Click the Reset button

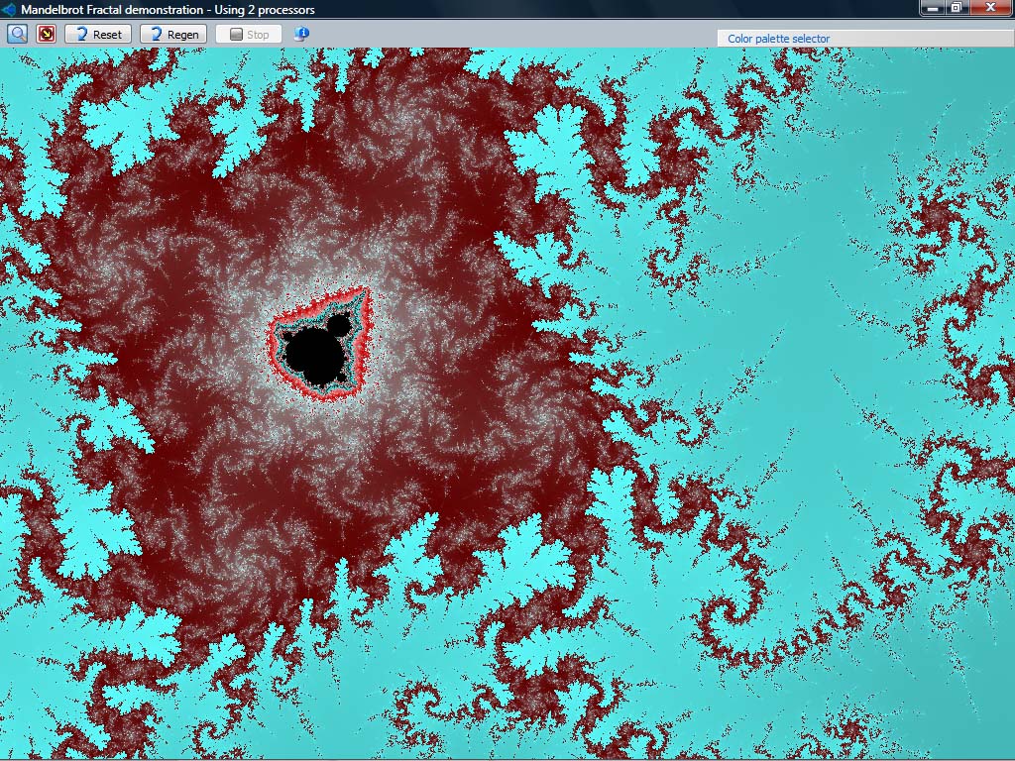coord(97,33)
